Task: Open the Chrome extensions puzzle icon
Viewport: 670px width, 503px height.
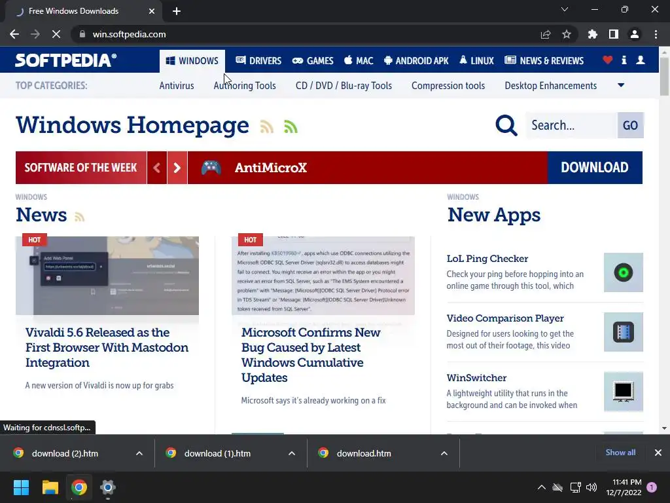Action: [x=593, y=34]
